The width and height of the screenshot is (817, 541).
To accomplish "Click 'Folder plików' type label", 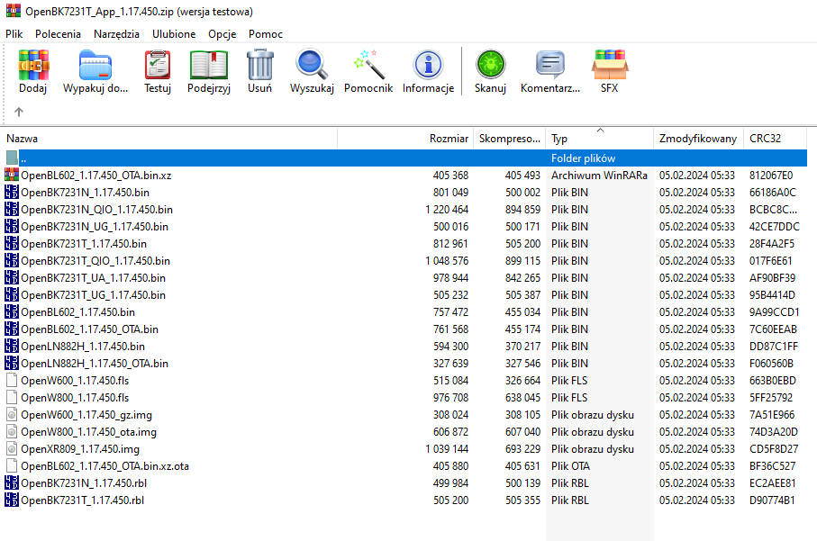I will [x=583, y=158].
